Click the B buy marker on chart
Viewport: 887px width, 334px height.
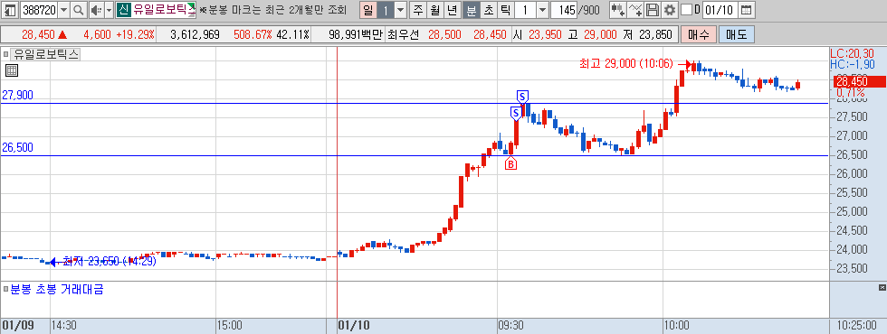(x=510, y=164)
